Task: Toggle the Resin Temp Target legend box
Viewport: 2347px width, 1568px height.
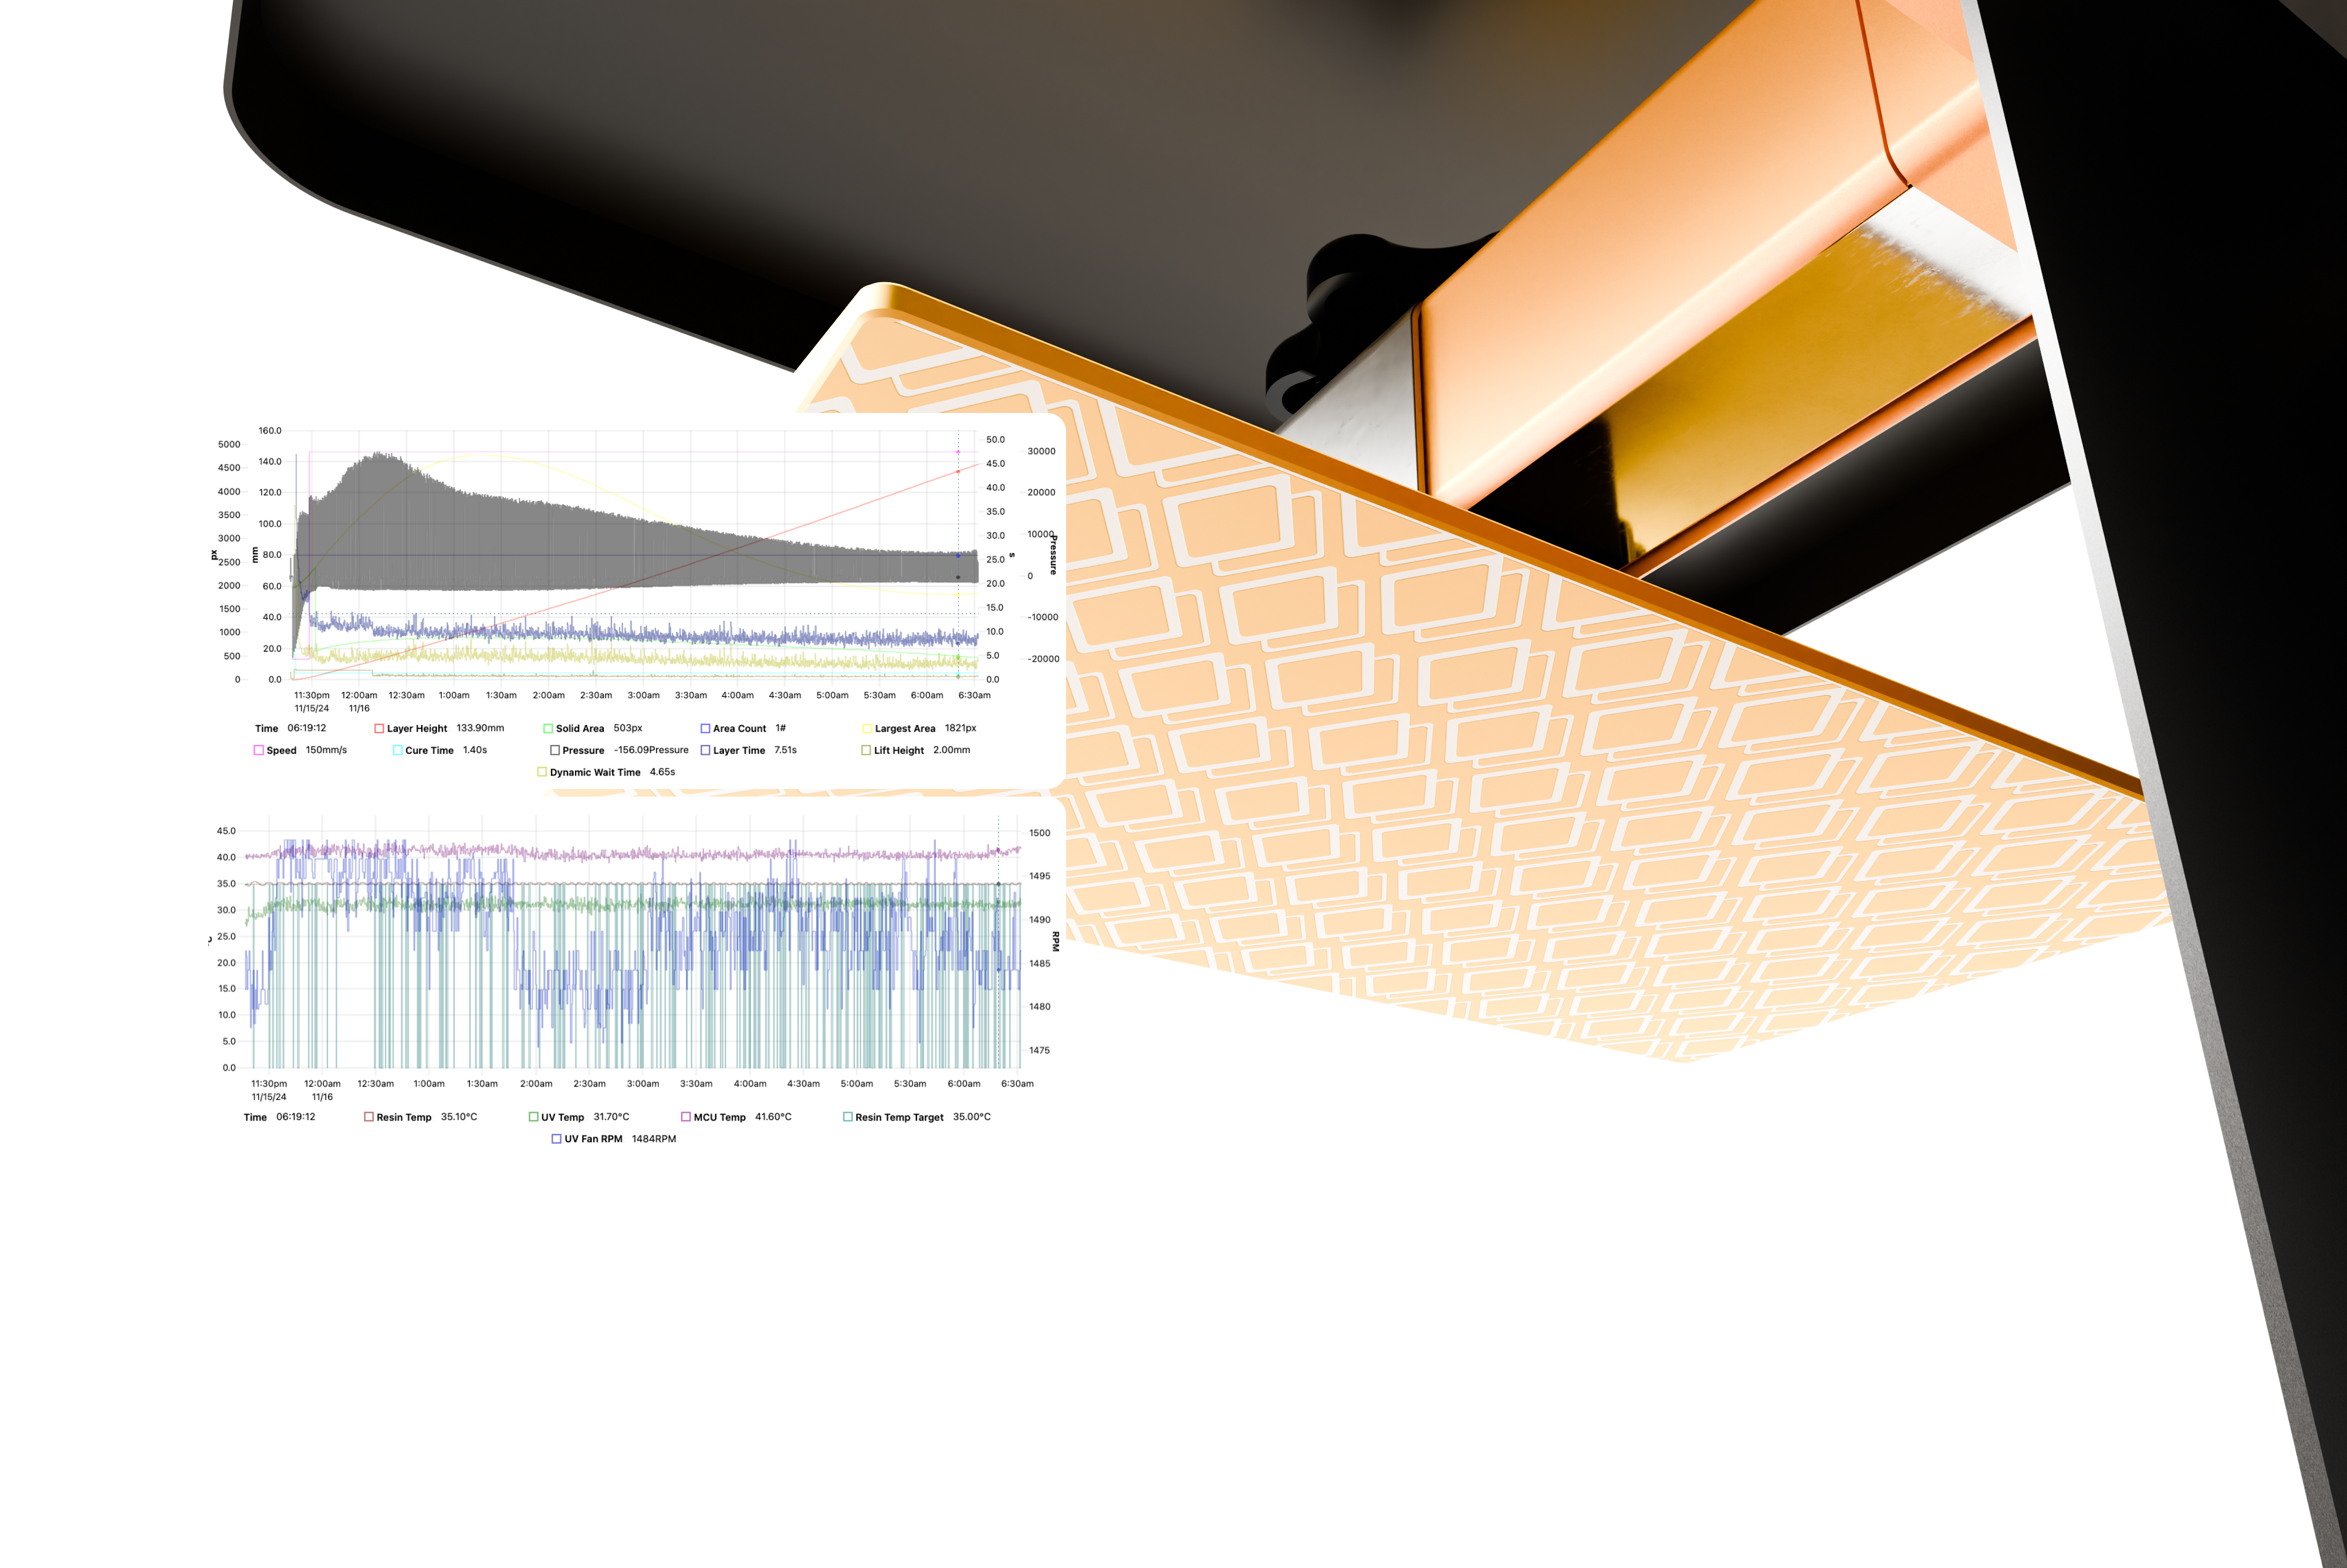Action: (848, 1117)
